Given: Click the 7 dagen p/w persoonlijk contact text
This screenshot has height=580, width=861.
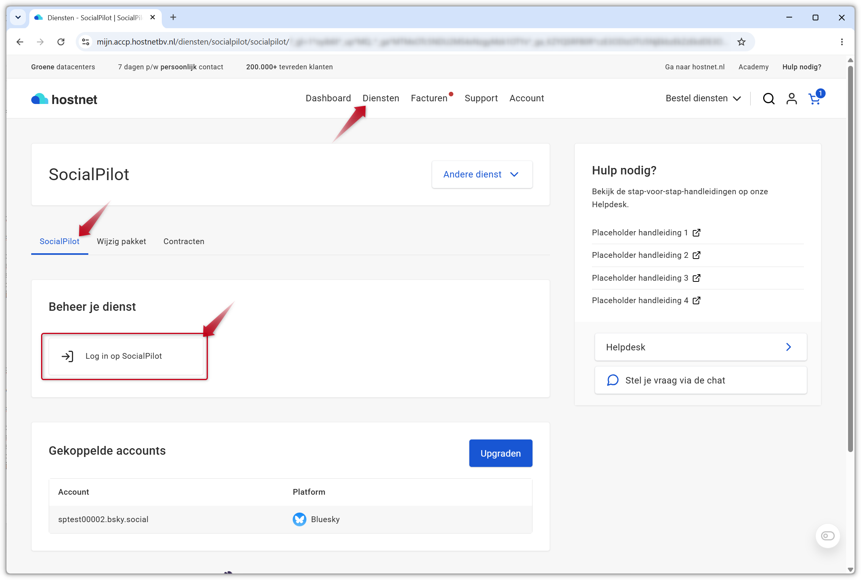Looking at the screenshot, I should click(171, 67).
